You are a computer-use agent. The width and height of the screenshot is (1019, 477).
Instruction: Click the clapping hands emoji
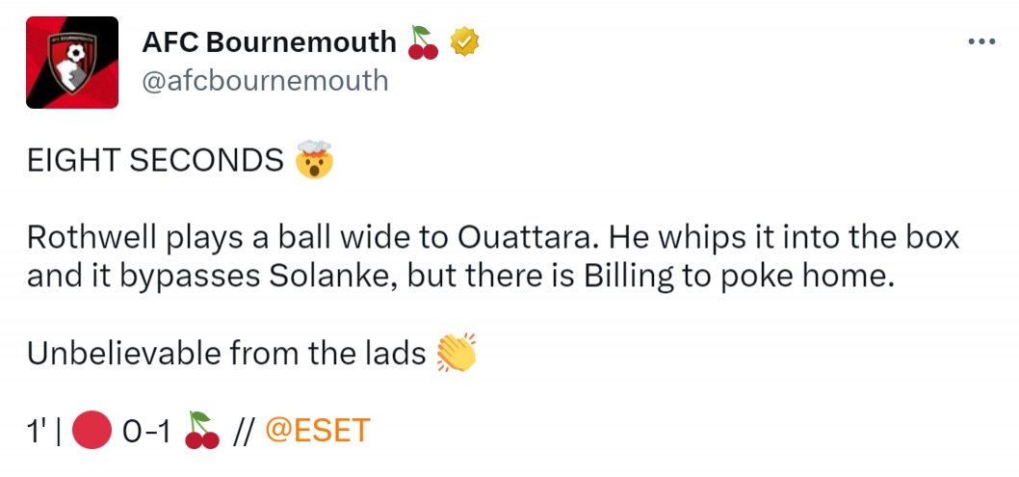457,353
